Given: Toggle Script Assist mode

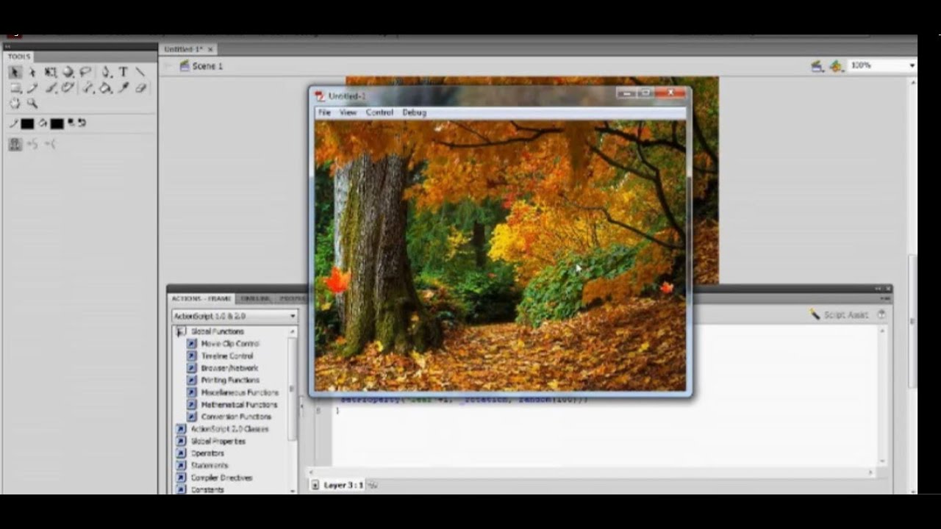Looking at the screenshot, I should pyautogui.click(x=839, y=314).
